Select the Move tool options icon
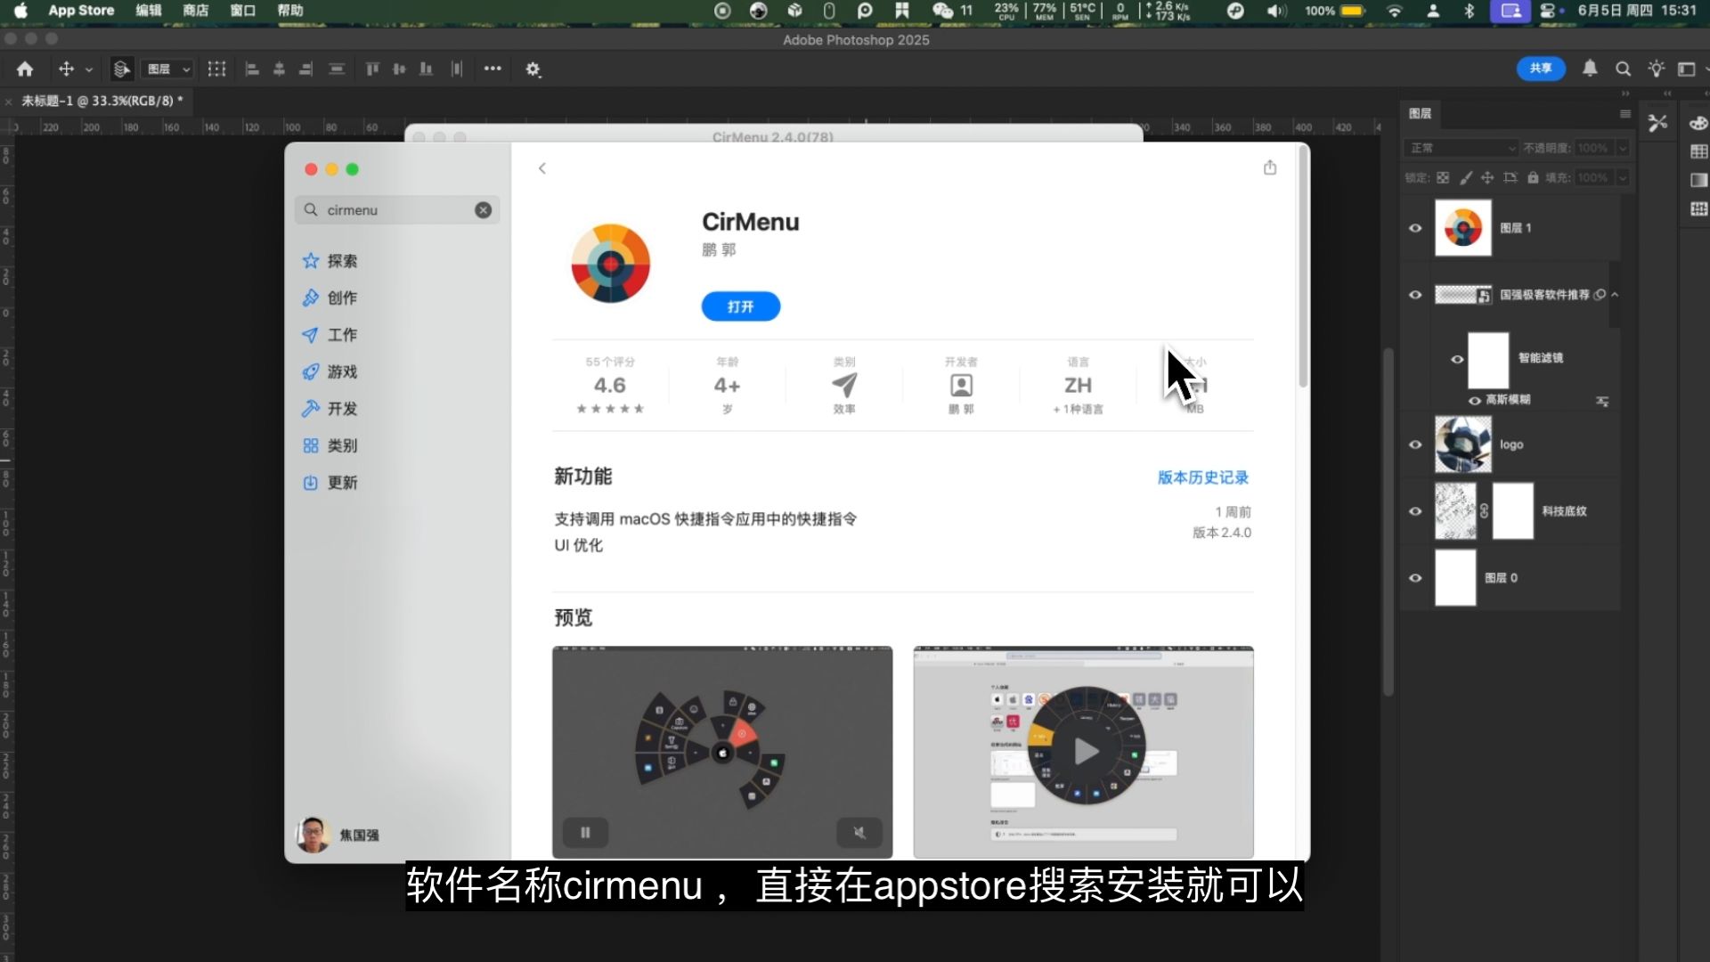The height and width of the screenshot is (962, 1710). (66, 69)
